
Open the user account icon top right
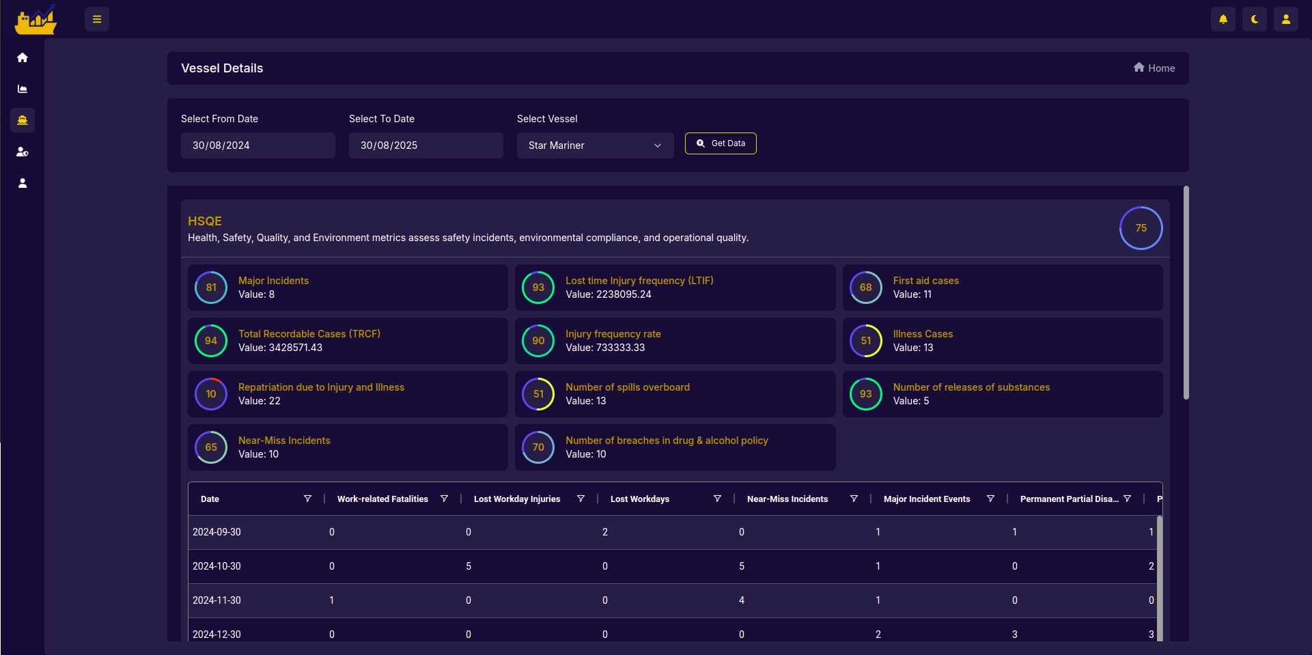click(x=1285, y=19)
